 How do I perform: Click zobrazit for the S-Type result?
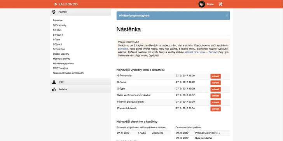pos(215,89)
